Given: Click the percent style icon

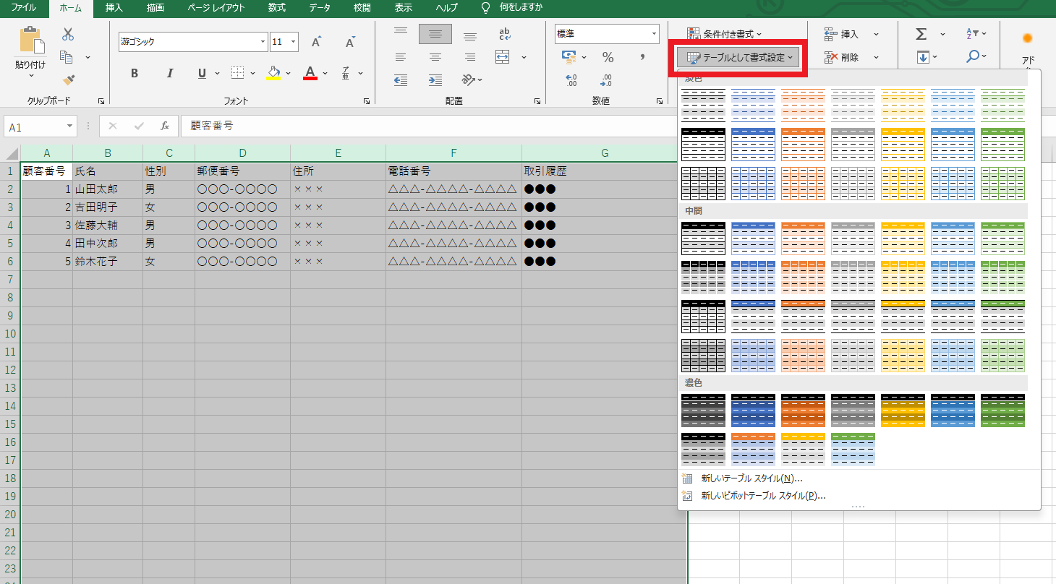Looking at the screenshot, I should coord(608,58).
